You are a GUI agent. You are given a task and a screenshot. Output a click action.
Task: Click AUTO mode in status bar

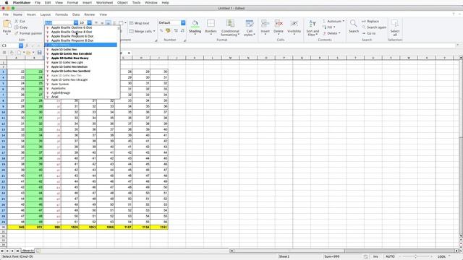point(390,257)
